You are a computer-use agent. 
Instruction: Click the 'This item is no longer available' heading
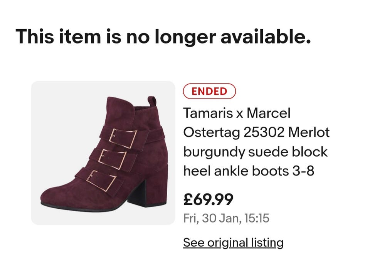coord(163,36)
